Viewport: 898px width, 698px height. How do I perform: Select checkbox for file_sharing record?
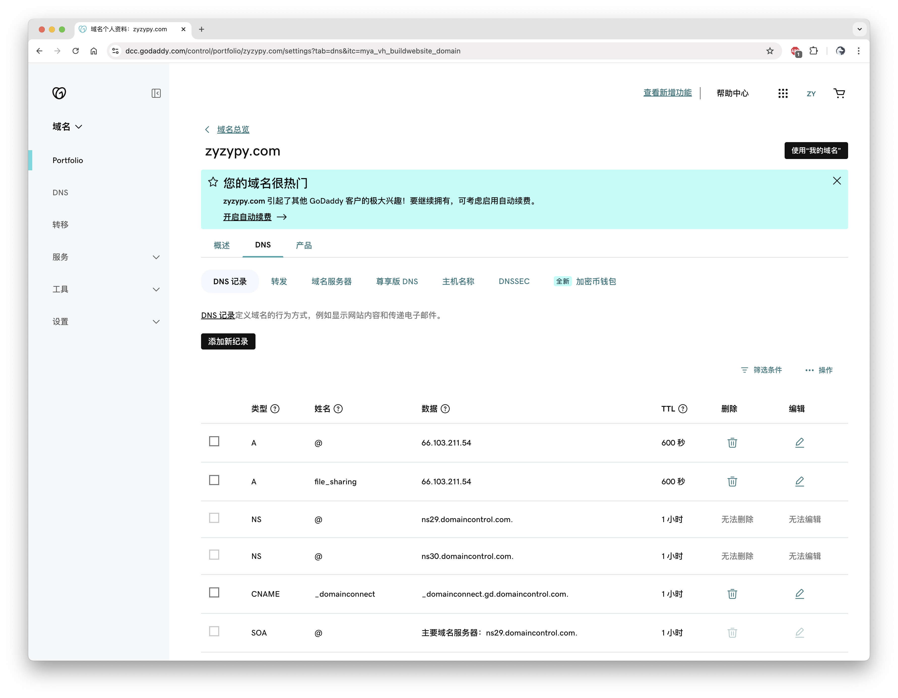click(x=214, y=480)
